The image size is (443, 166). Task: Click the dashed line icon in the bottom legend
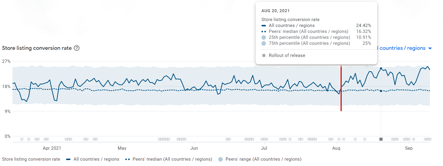tap(128, 159)
